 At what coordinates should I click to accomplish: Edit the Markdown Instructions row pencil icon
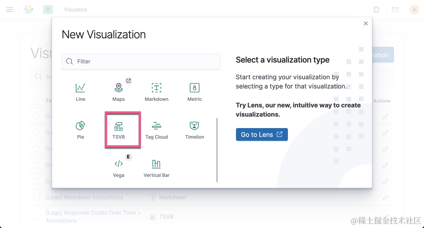tap(386, 198)
